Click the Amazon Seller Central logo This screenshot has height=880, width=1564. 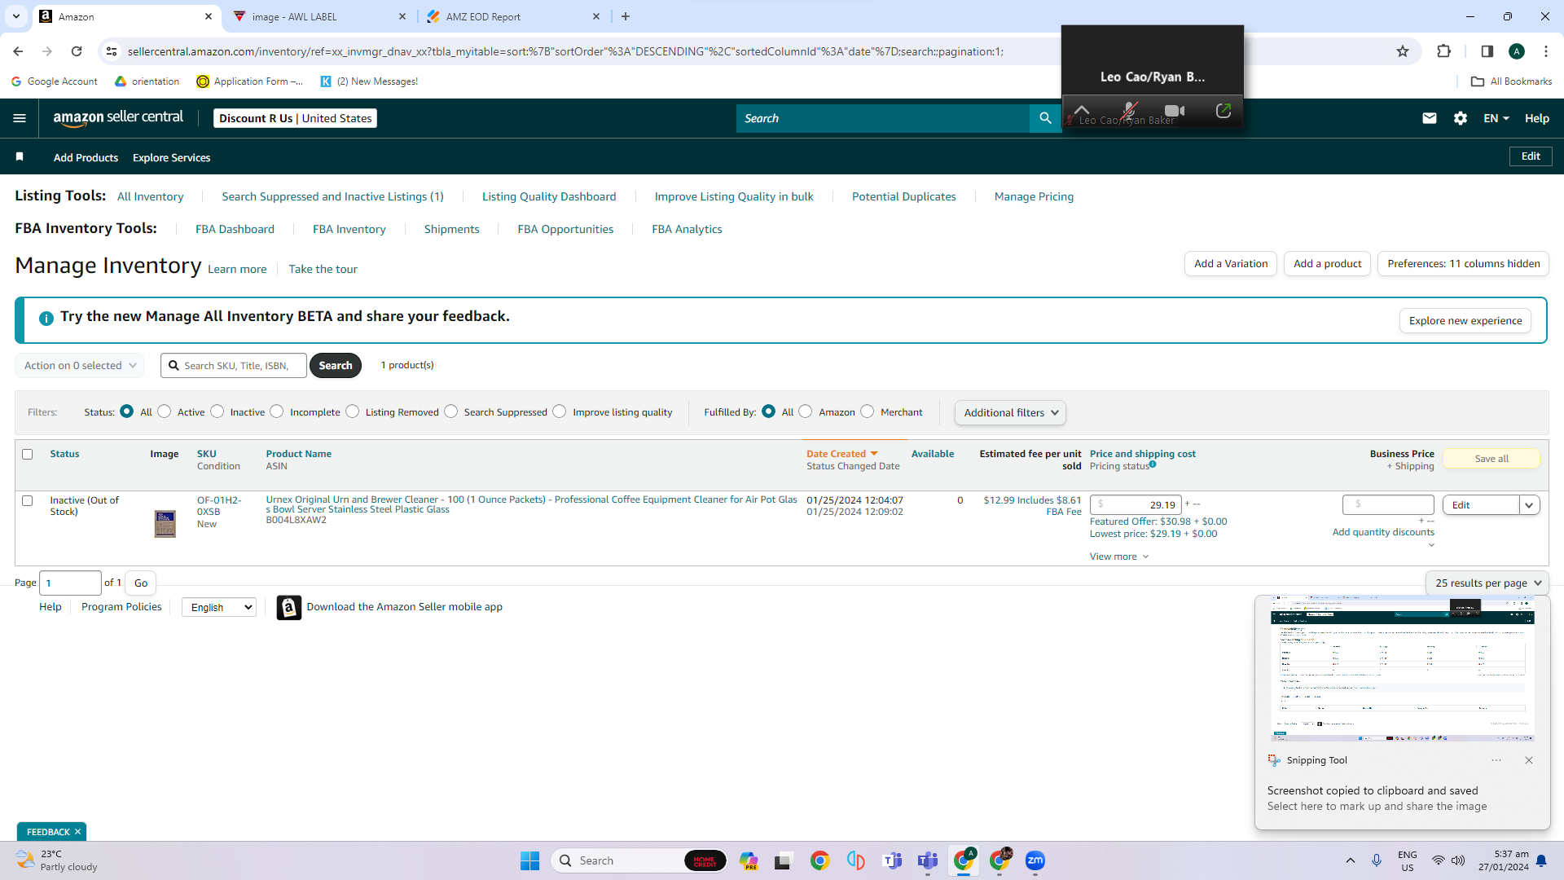pos(118,118)
